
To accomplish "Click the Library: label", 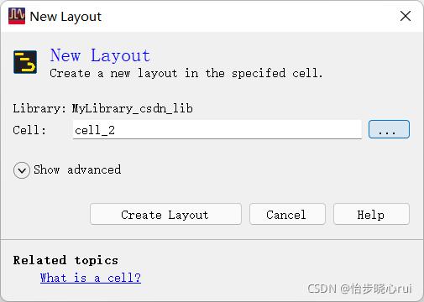I will [39, 108].
